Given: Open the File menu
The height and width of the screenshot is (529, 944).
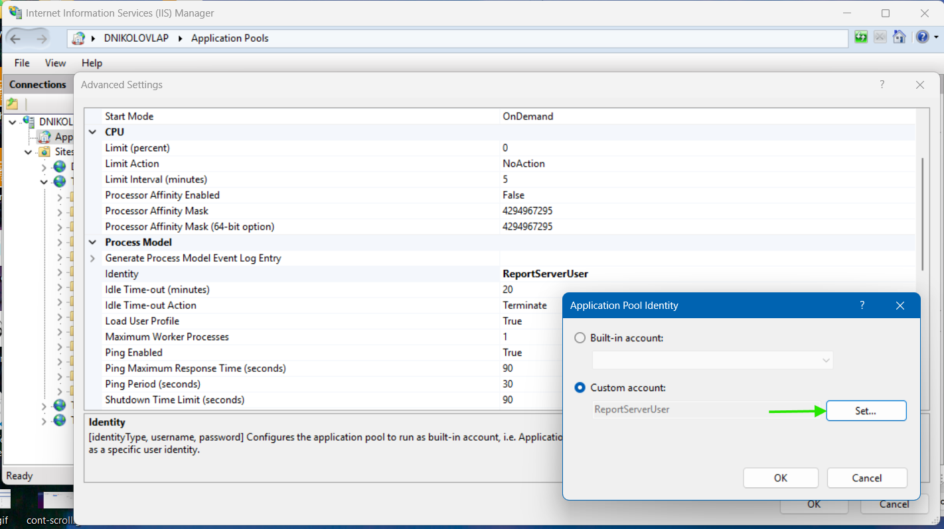Looking at the screenshot, I should point(22,63).
